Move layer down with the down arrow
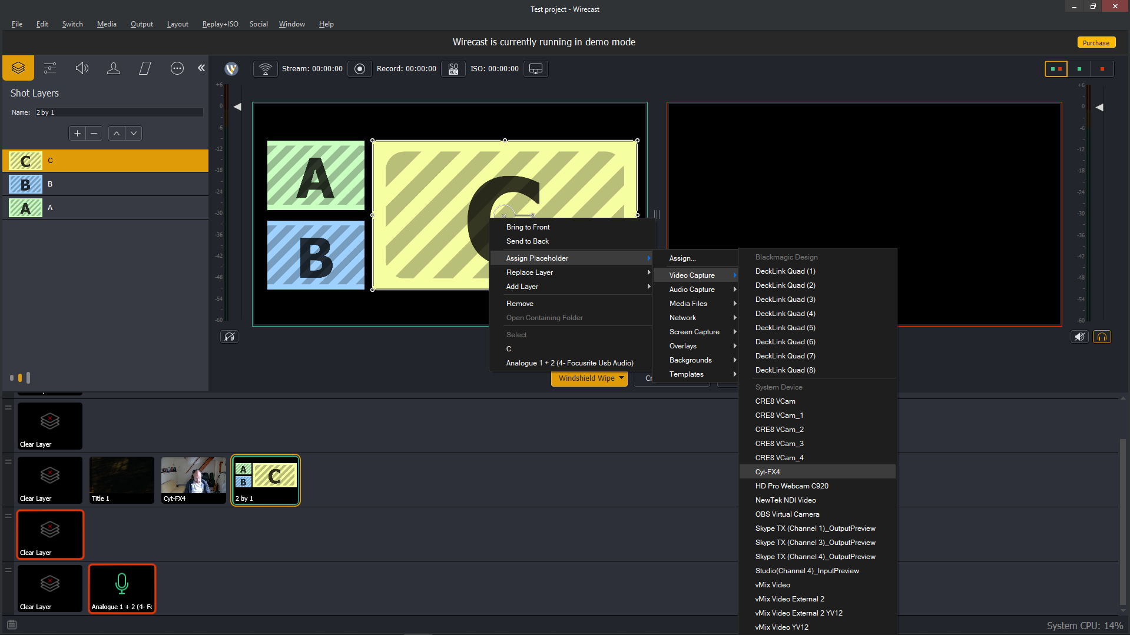Viewport: 1130px width, 635px height. [x=134, y=134]
